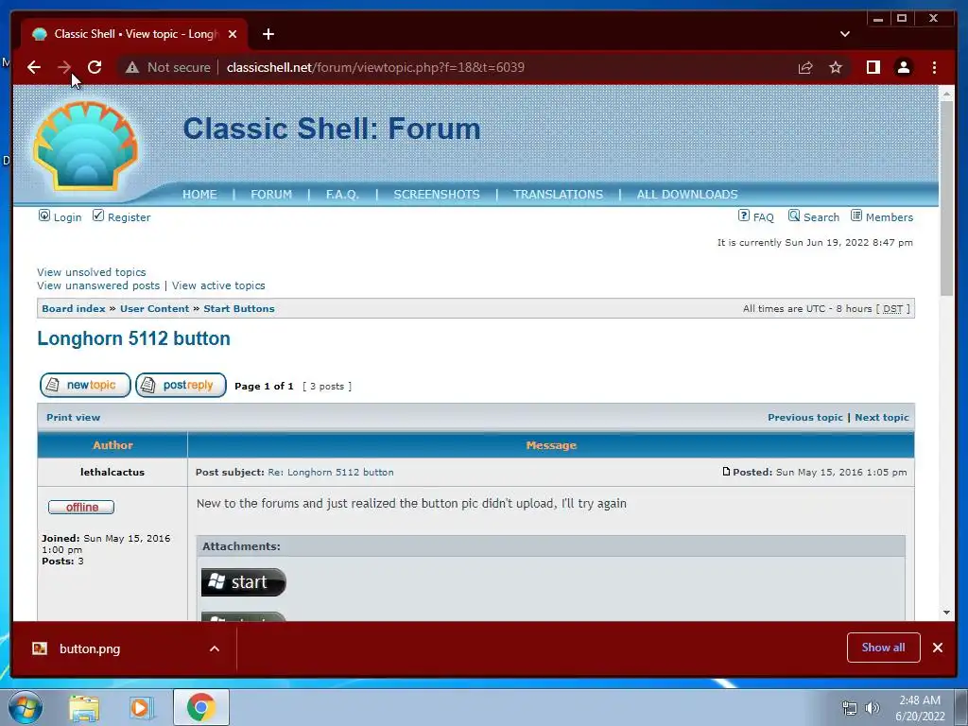Click the forward navigation arrow
Screen dimensions: 968x726
pos(64,67)
